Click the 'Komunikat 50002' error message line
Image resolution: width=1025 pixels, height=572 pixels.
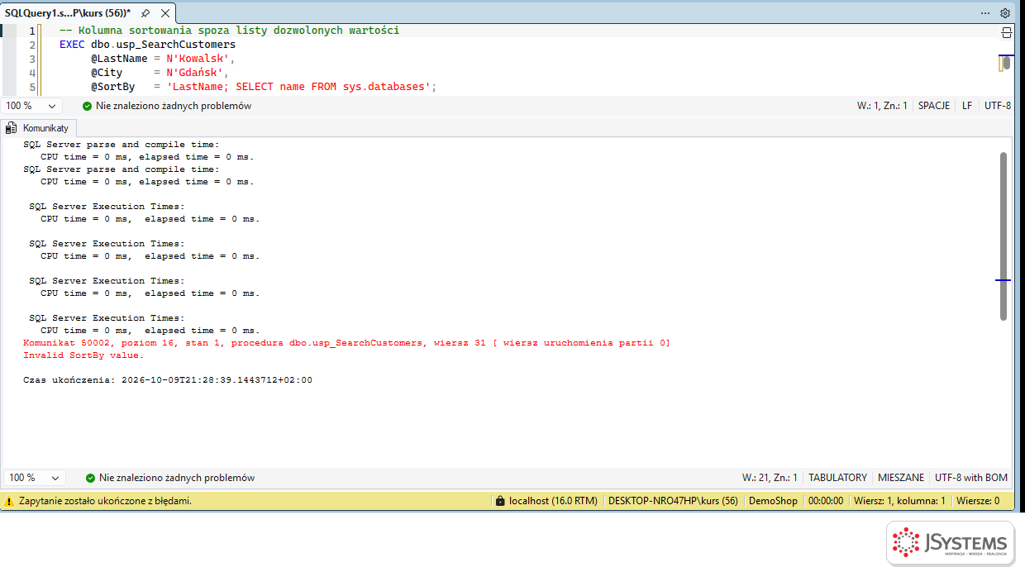(346, 343)
